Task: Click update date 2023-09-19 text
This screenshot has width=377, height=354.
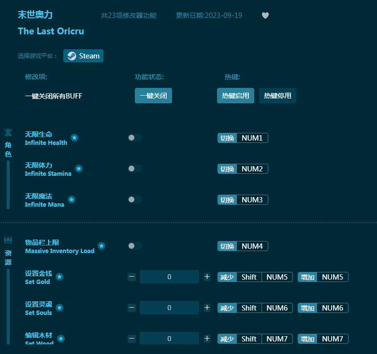Action: pos(209,15)
